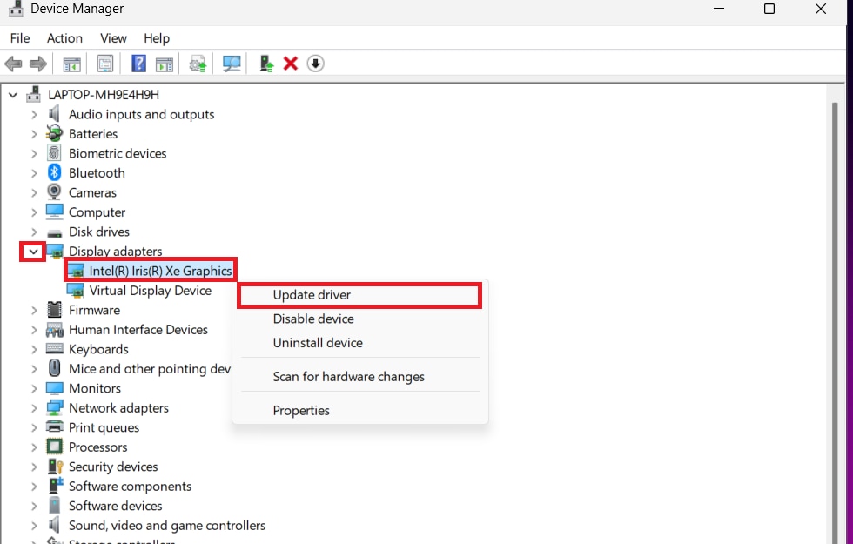Toggle the console tree pane icon

[x=71, y=64]
